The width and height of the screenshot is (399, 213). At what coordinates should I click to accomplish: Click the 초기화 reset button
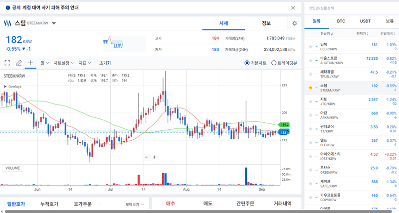[105, 63]
